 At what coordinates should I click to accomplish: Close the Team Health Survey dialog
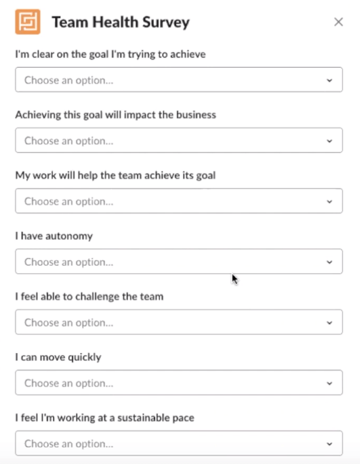pos(338,22)
